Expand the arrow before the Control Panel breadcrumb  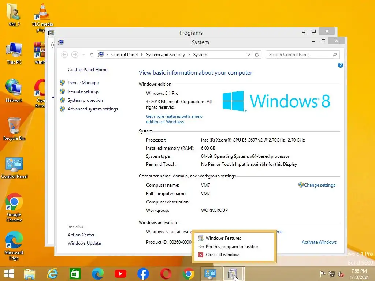107,55
